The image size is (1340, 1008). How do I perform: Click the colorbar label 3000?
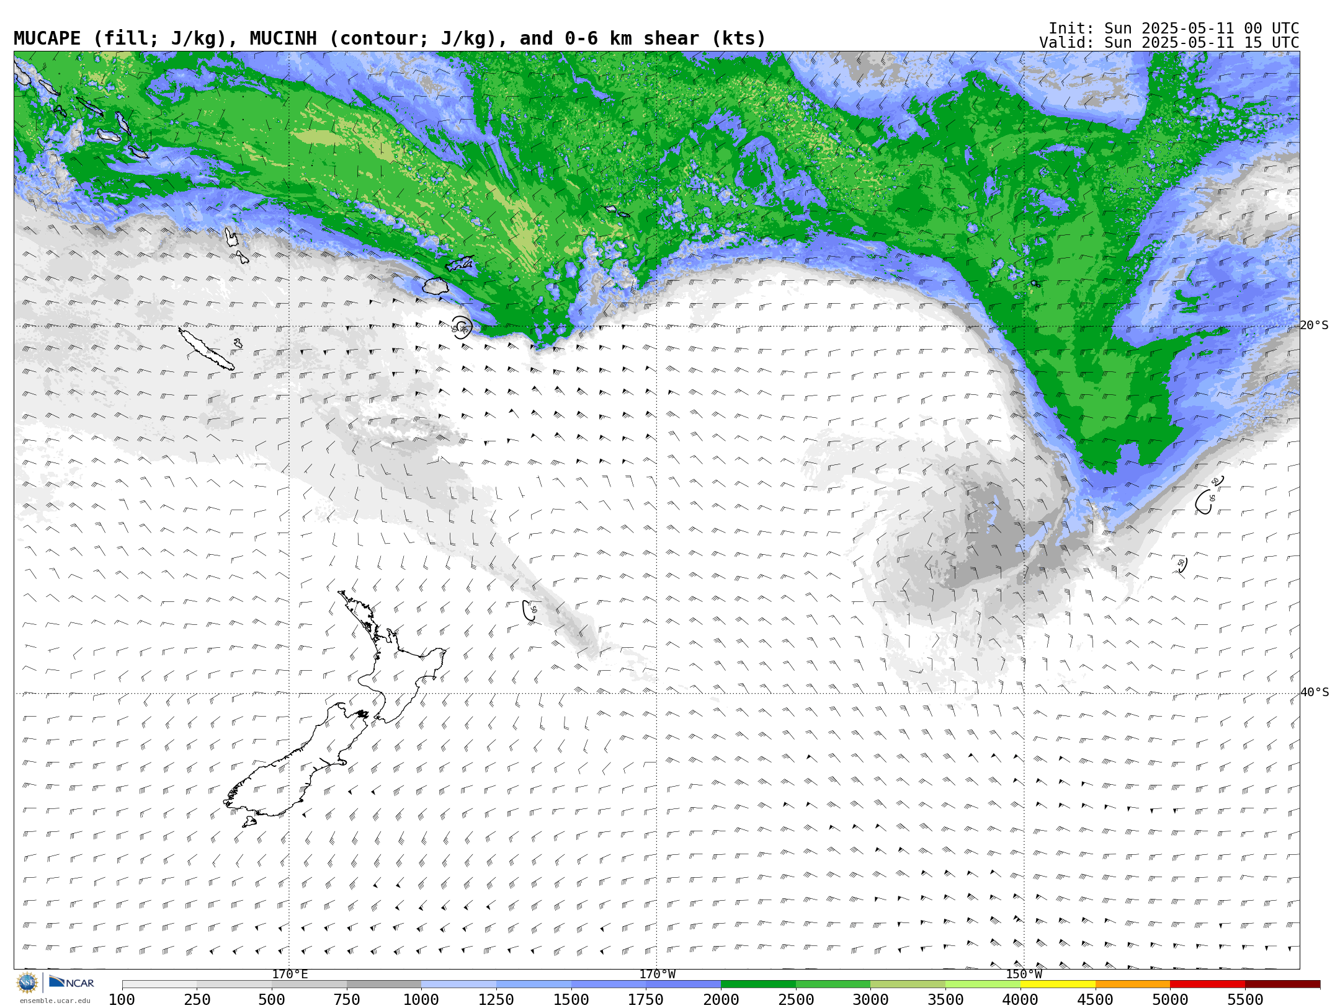tap(870, 999)
